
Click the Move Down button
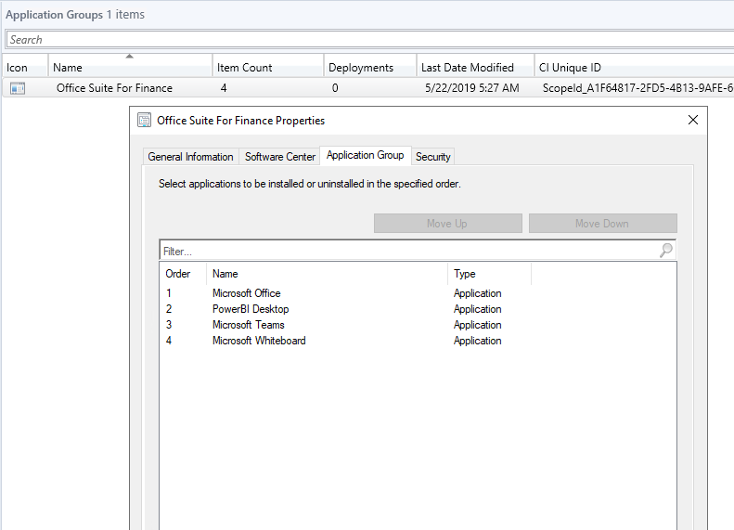[x=603, y=224]
